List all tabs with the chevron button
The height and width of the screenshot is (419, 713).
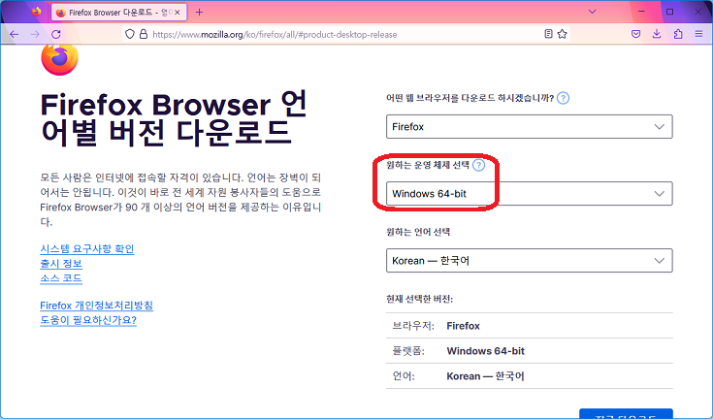pos(592,12)
